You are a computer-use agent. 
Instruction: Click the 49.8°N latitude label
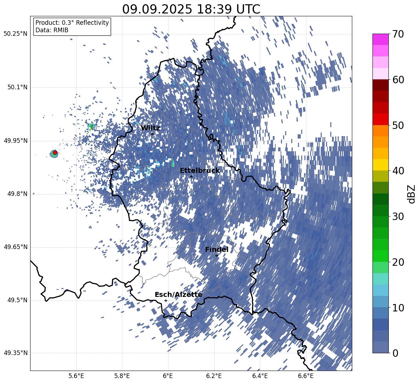(17, 194)
